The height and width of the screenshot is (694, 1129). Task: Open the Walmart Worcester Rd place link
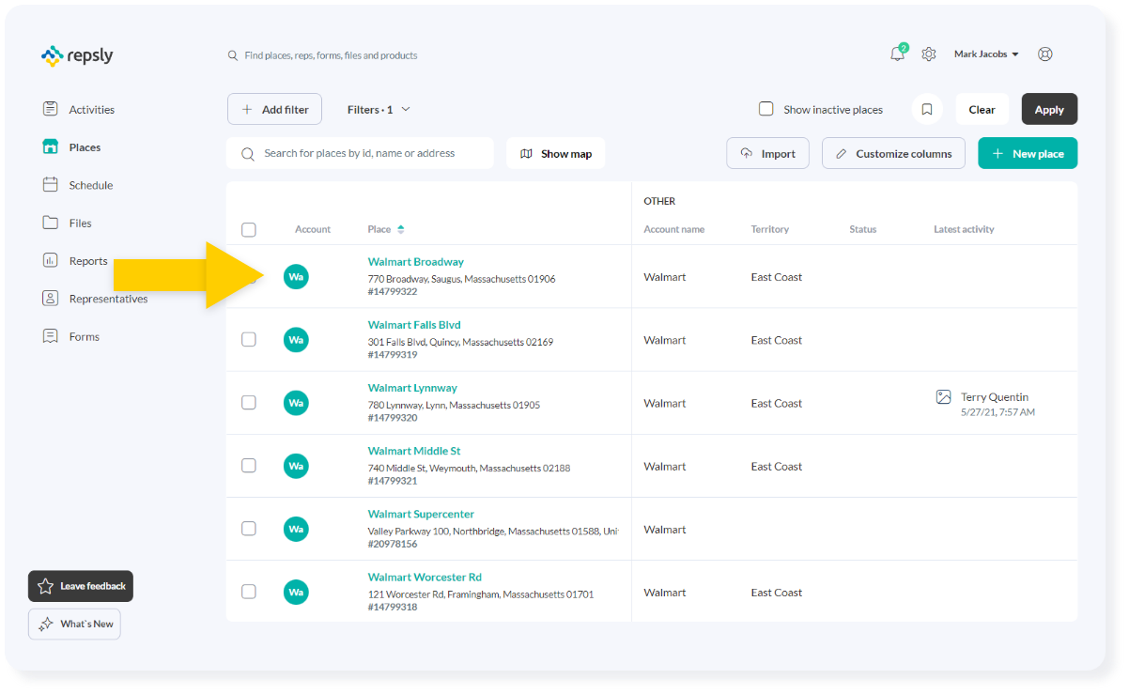425,577
